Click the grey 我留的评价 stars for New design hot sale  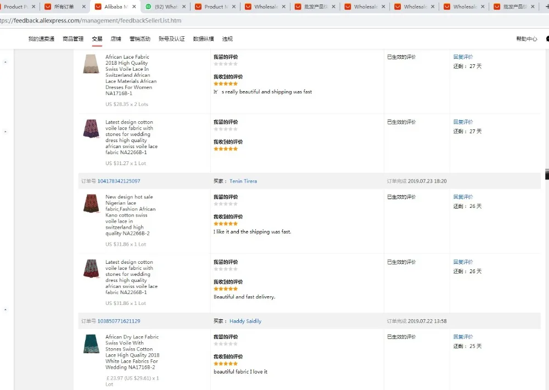[226, 204]
